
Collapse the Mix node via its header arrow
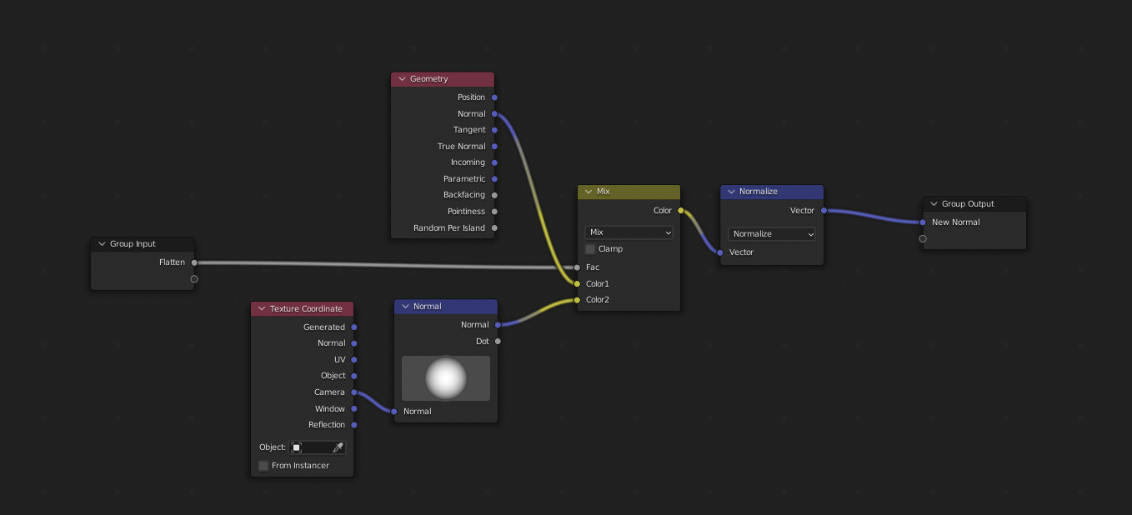coord(589,192)
